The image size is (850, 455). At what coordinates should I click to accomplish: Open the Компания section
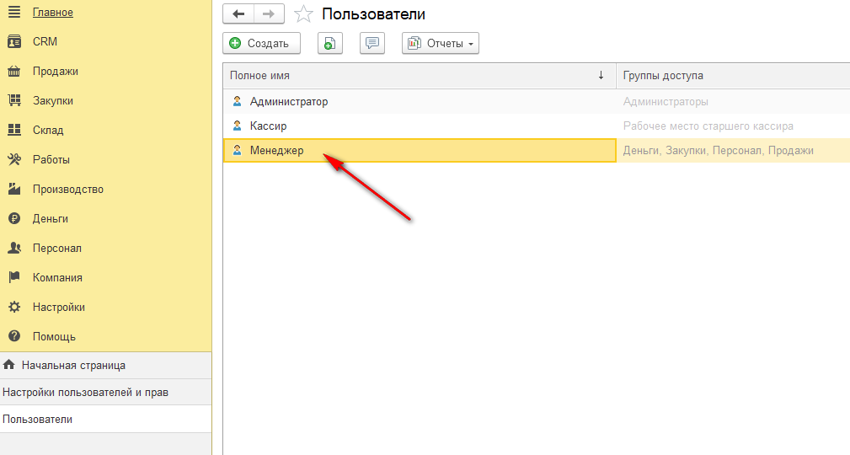click(57, 278)
